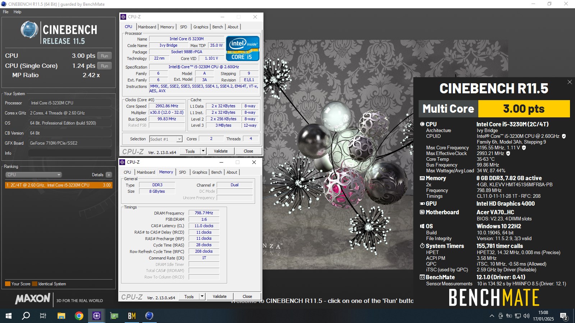Switch to Mainboard tab in lower CPU-Z
Screen dimensions: 575x323
point(146,172)
